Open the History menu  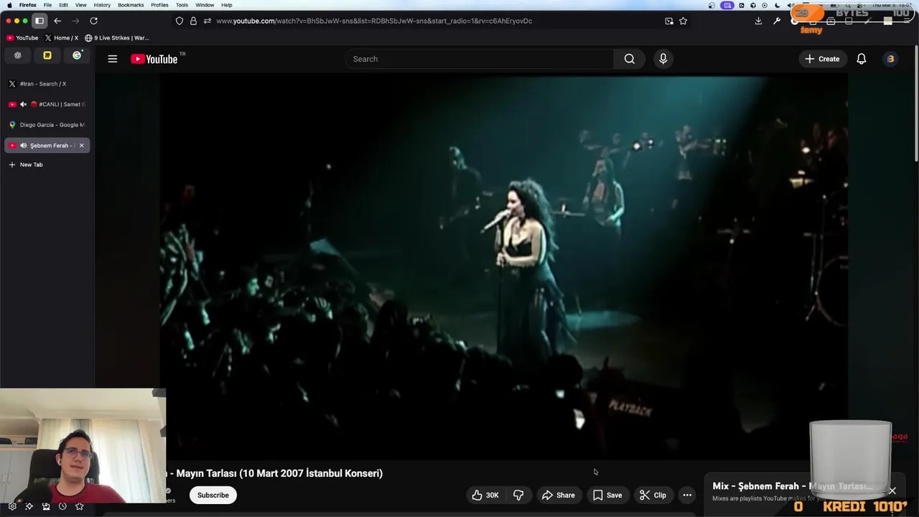pyautogui.click(x=102, y=5)
